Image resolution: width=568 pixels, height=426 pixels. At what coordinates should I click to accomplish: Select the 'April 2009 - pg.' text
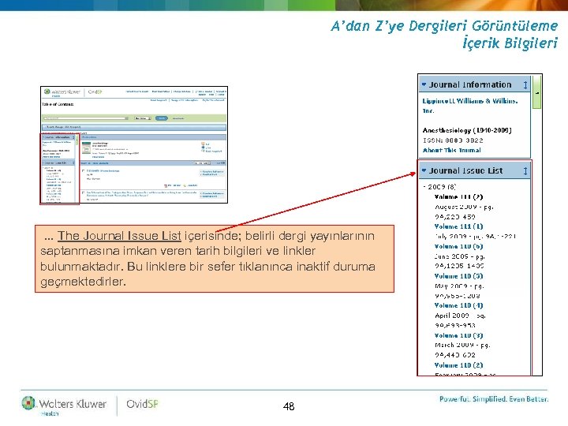[x=461, y=316]
